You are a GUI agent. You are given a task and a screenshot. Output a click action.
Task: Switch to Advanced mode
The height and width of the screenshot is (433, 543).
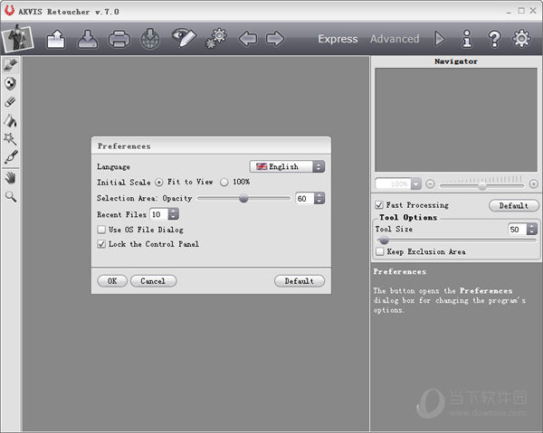pyautogui.click(x=395, y=39)
